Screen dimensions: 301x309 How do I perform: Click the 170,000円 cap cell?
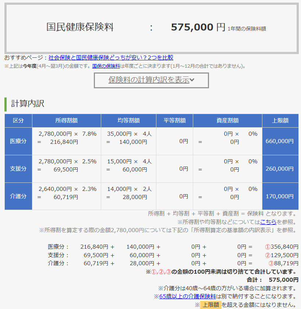(280, 196)
